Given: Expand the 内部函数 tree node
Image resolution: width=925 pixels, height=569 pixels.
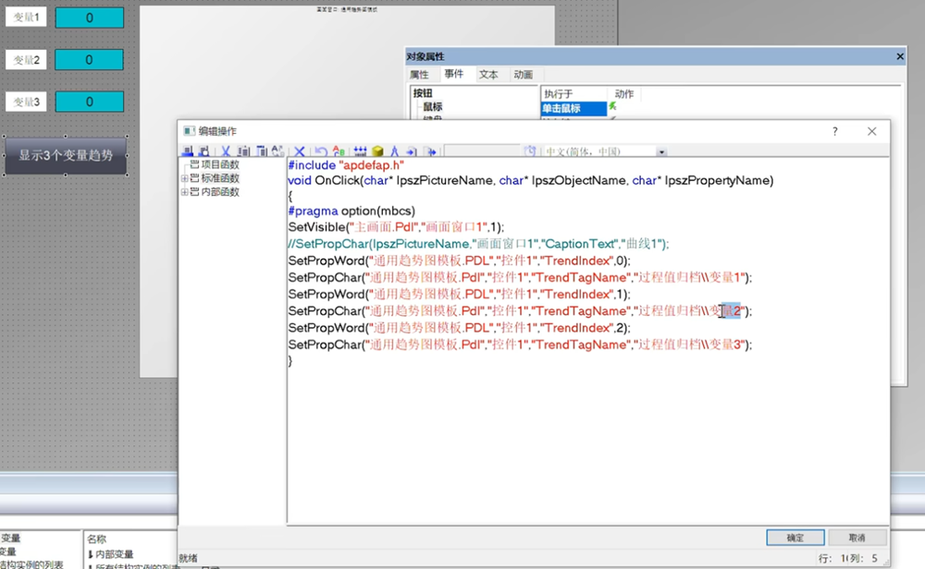Looking at the screenshot, I should pos(184,192).
